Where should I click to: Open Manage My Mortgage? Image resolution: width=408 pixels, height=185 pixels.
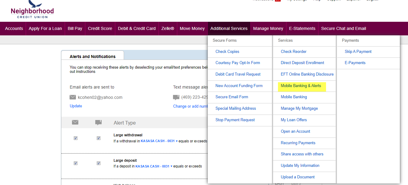pyautogui.click(x=299, y=108)
